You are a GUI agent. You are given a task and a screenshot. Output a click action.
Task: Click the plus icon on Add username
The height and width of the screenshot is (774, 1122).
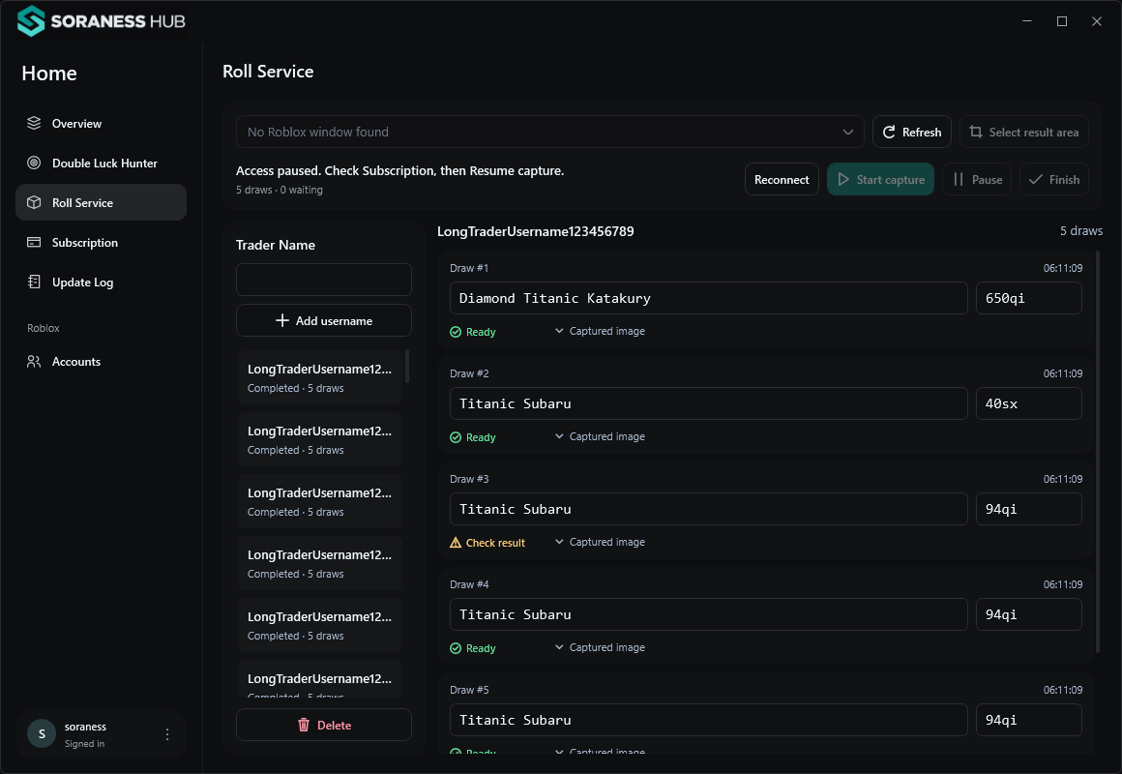coord(282,320)
